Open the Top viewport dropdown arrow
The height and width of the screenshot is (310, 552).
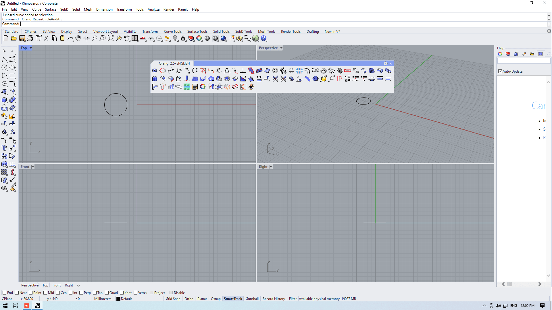[30, 48]
